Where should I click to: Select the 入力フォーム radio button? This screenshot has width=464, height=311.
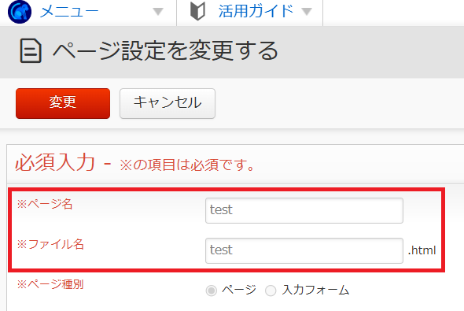(271, 291)
